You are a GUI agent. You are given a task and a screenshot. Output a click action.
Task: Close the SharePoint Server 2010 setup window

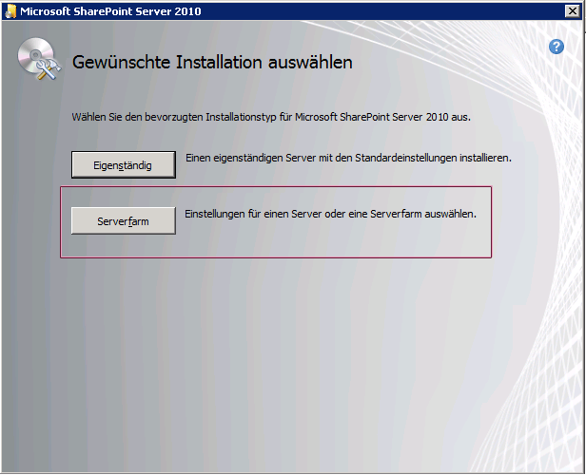tap(572, 11)
